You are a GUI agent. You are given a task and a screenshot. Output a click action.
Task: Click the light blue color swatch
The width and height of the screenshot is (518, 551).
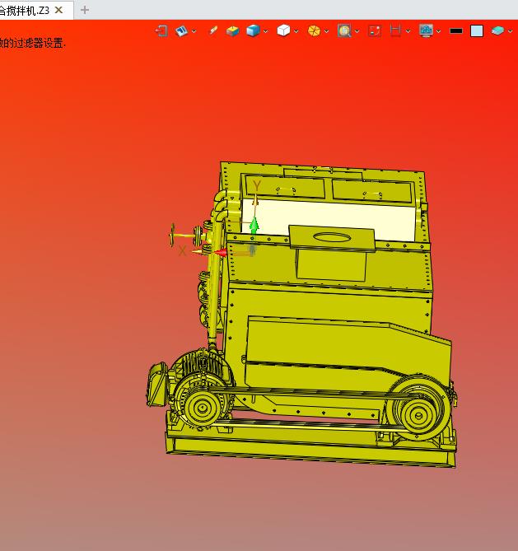(477, 31)
